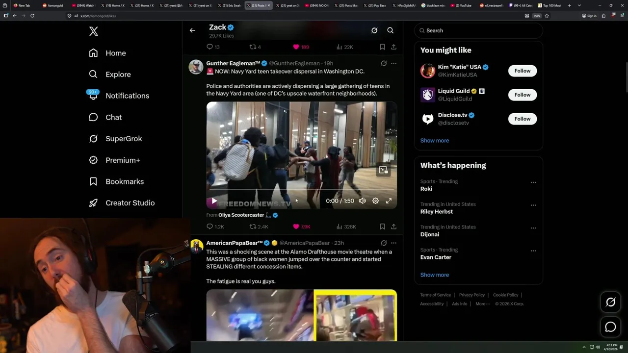Switch to the Asmongold browser tab
The height and width of the screenshot is (353, 628).
click(x=53, y=5)
